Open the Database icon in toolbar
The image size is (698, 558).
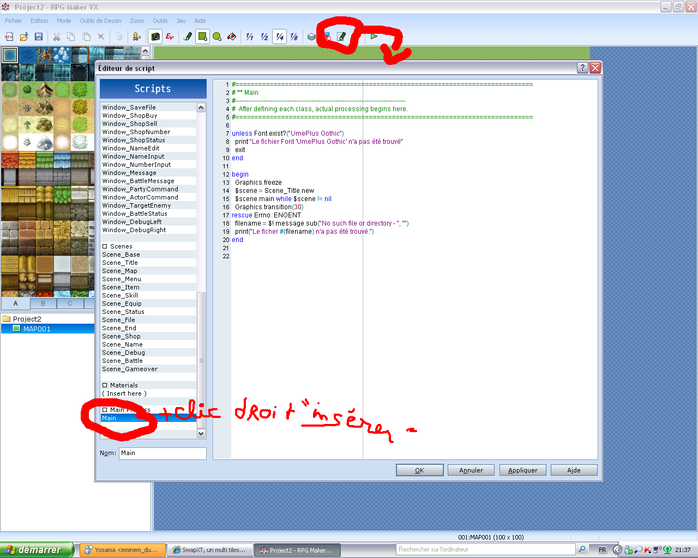click(x=311, y=37)
